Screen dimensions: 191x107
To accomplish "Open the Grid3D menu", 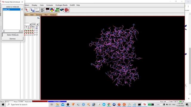I will coord(72,5).
